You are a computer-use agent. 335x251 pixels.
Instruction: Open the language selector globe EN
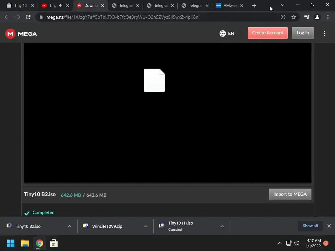pos(227,33)
